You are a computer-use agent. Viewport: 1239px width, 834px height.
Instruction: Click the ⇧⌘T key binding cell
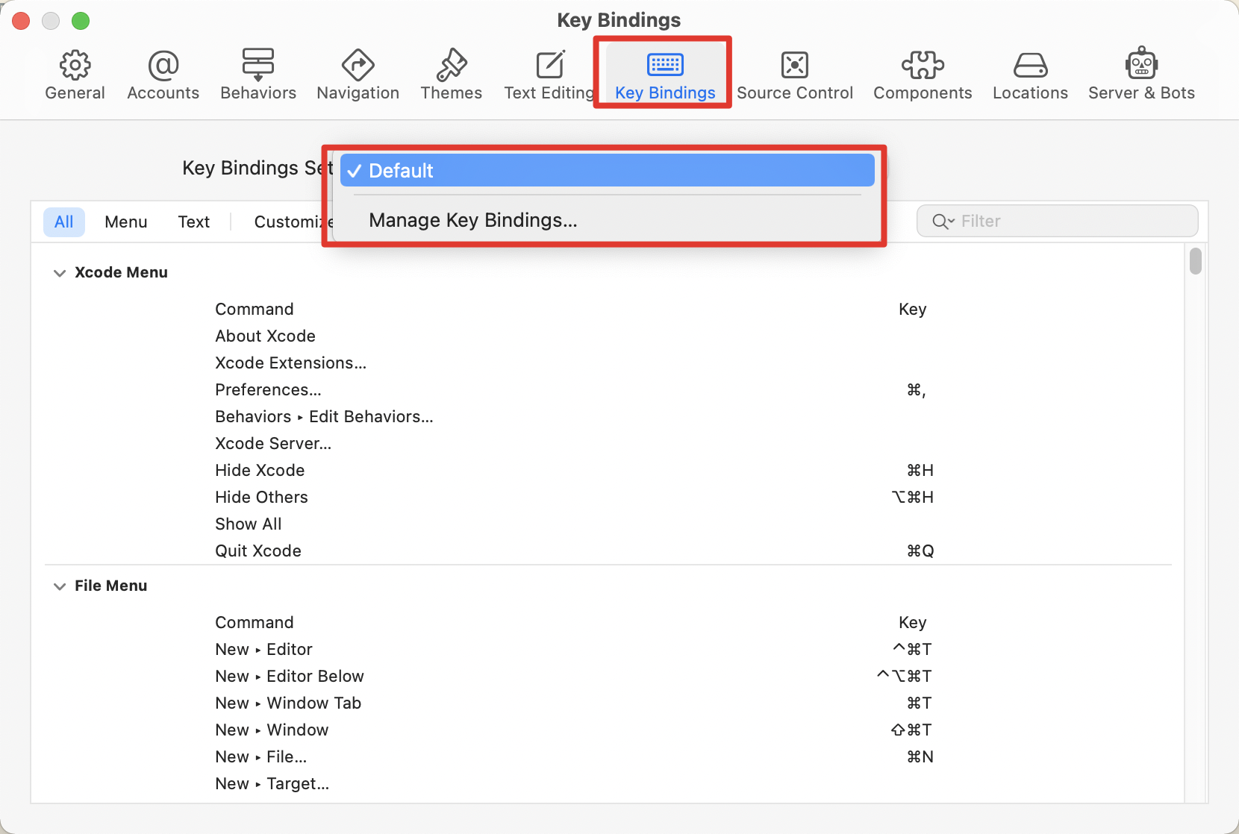tap(911, 730)
